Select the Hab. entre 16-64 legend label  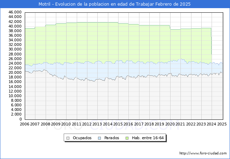pyautogui.click(x=148, y=138)
